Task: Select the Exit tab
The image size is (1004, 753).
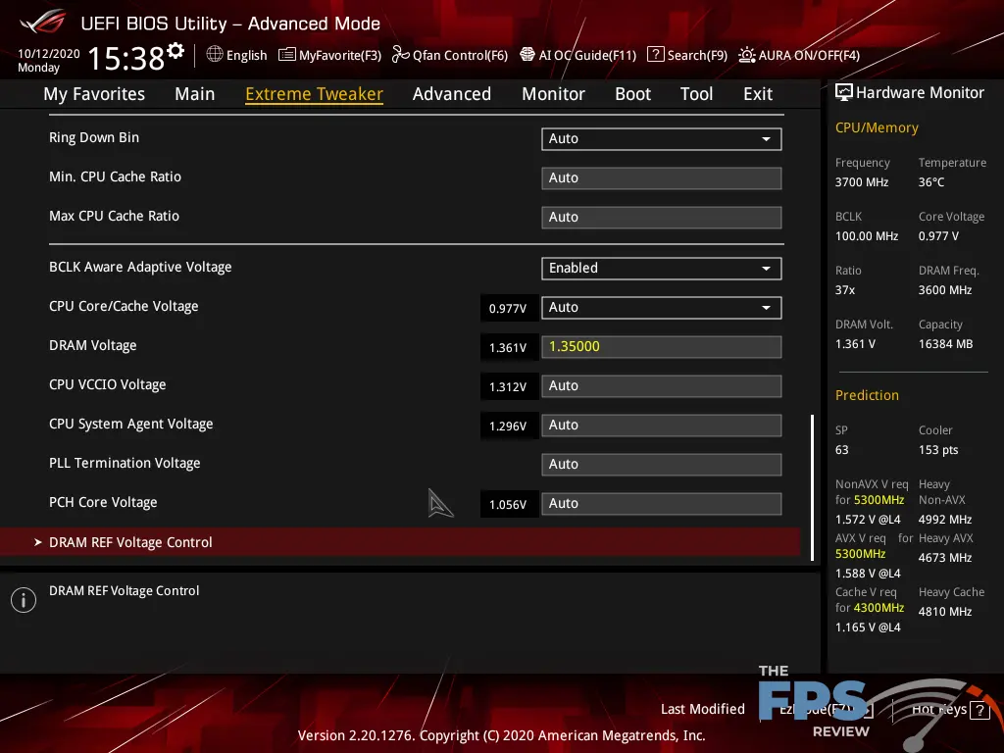Action: point(758,94)
